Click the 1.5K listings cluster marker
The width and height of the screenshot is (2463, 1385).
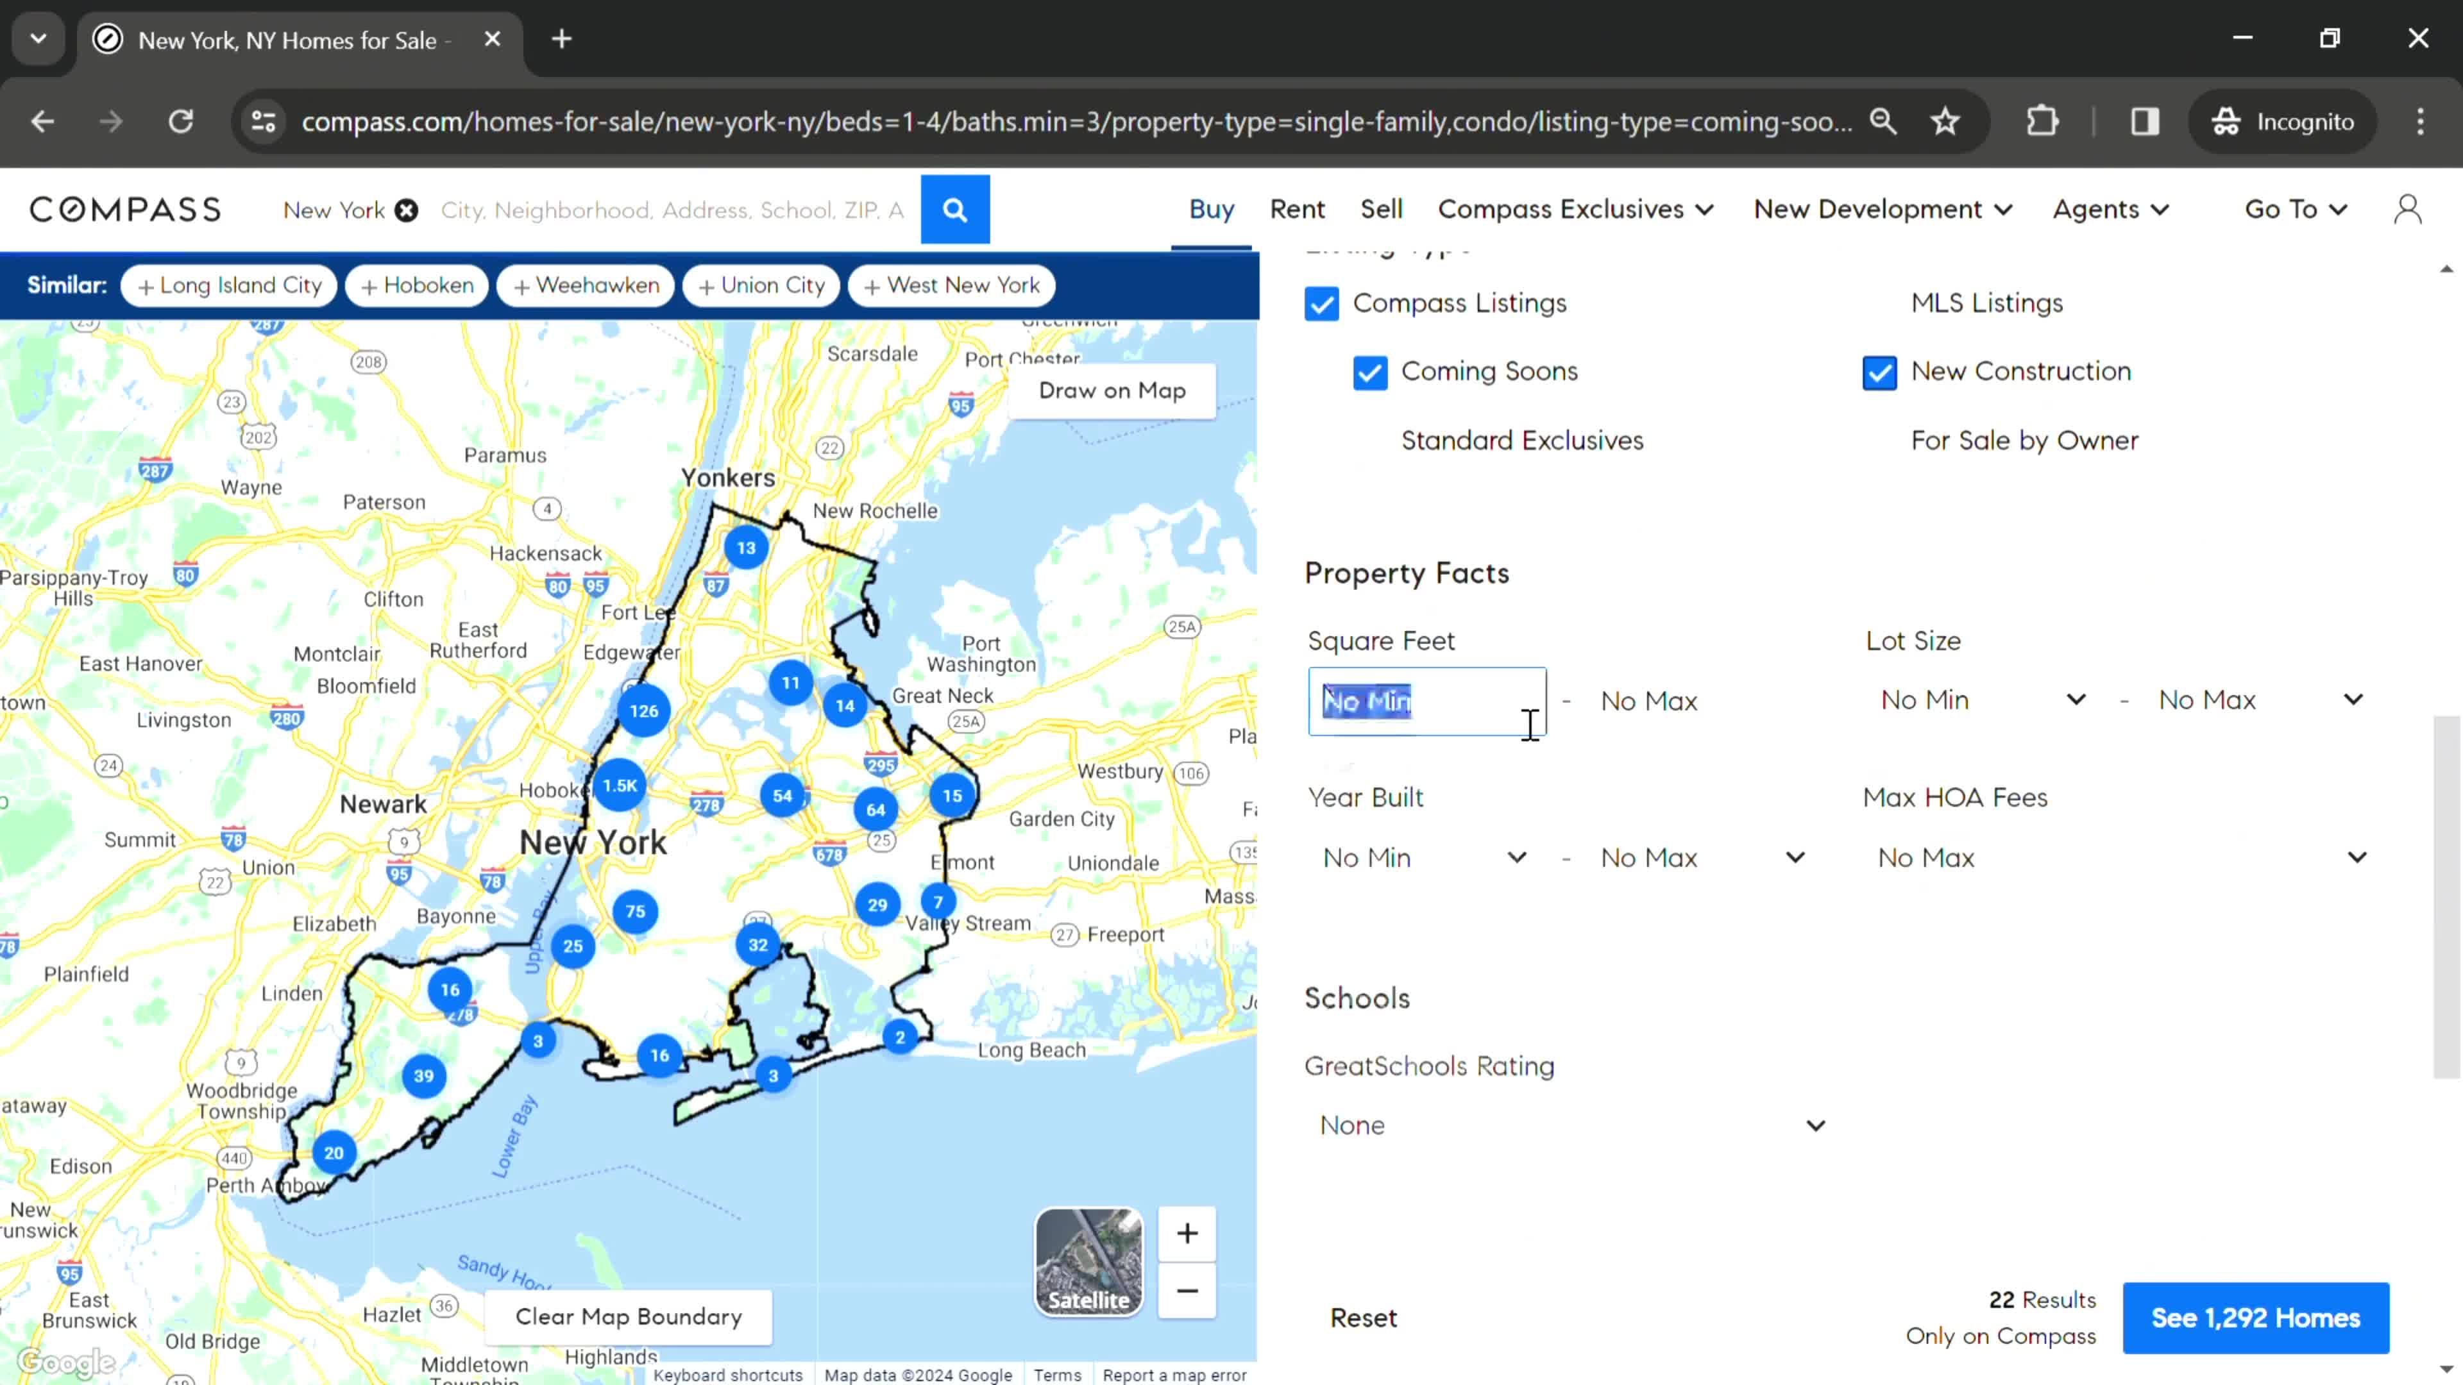tap(620, 785)
